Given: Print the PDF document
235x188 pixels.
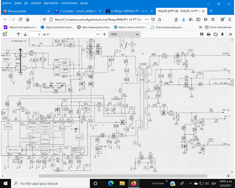Looking at the screenshot, I should coord(208,34).
